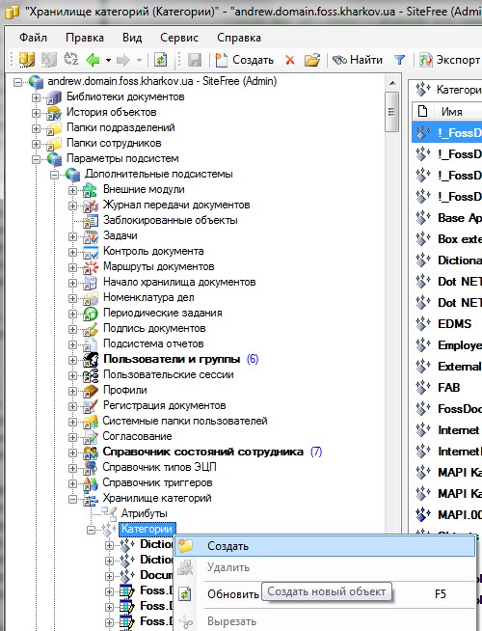The height and width of the screenshot is (631, 482).
Task: Open the Сервис menu
Action: [179, 38]
